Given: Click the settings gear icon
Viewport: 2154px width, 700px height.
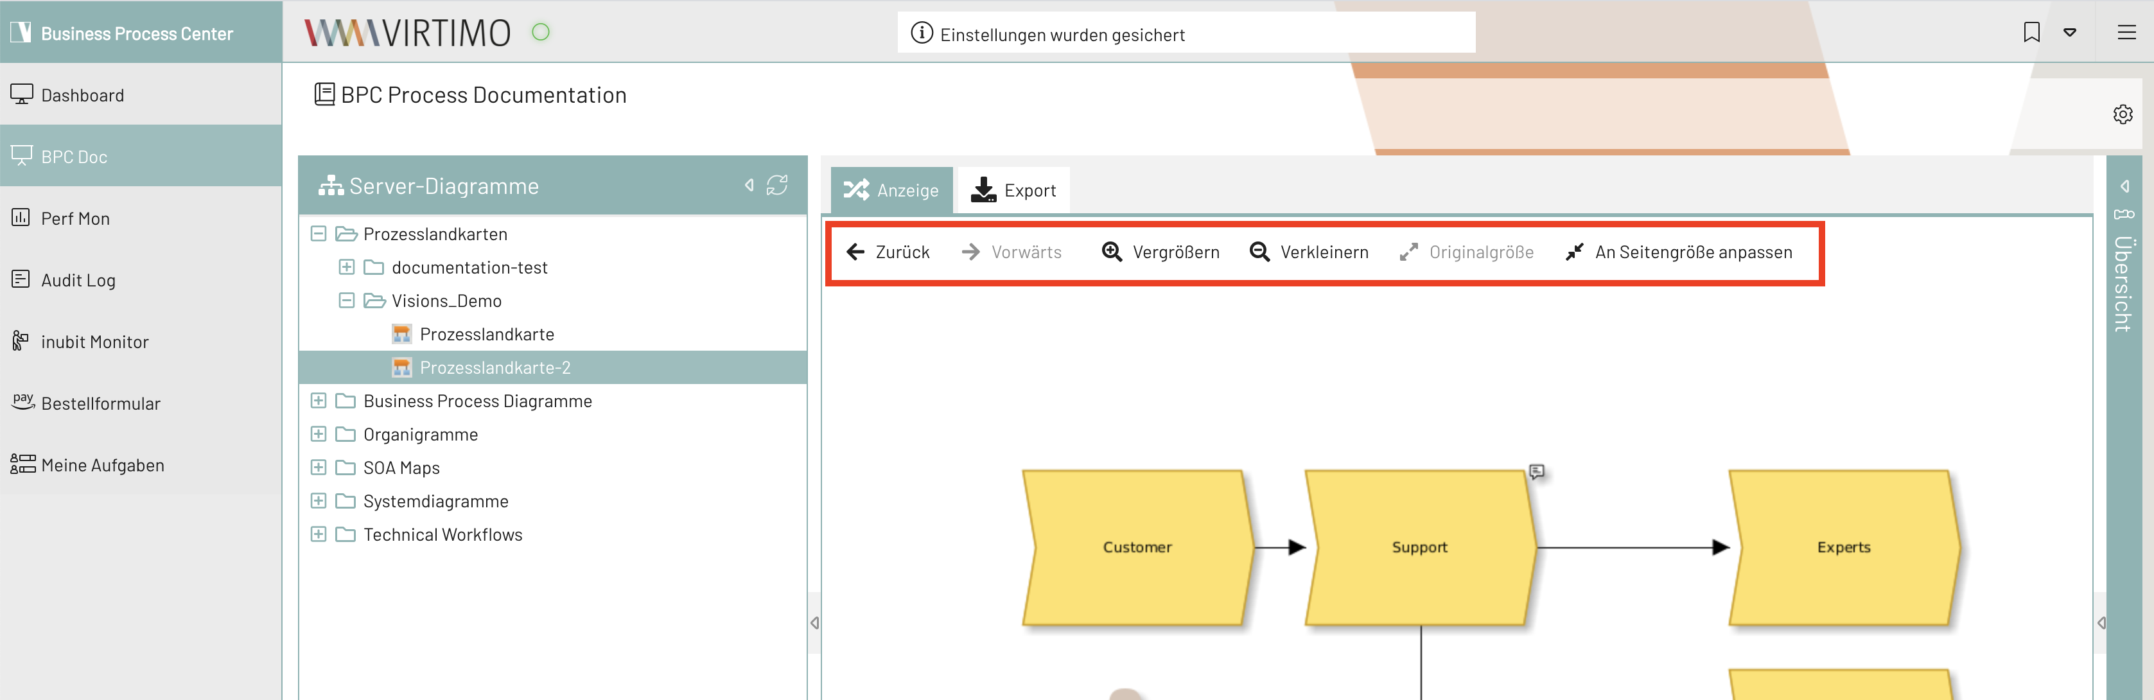Looking at the screenshot, I should pyautogui.click(x=2123, y=114).
